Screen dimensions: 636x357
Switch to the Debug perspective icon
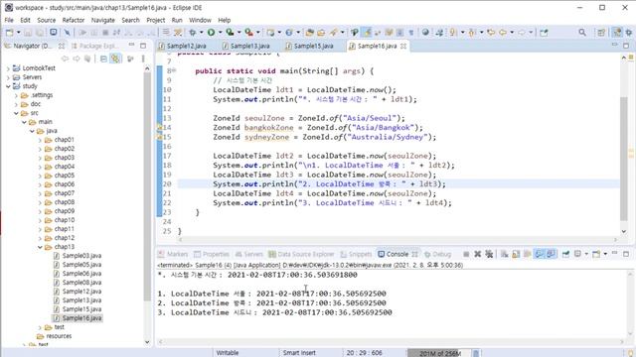coord(629,33)
